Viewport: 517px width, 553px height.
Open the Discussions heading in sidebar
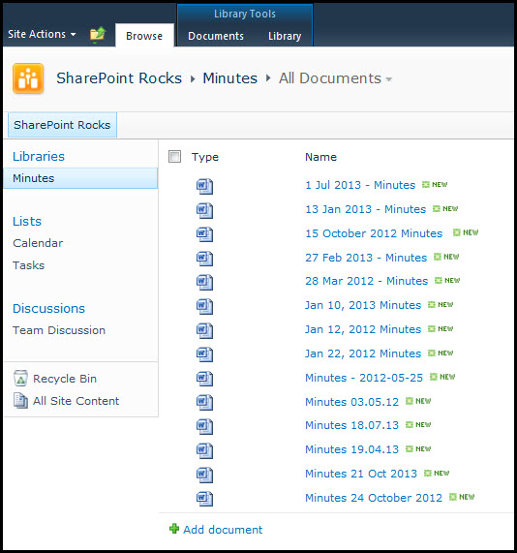49,308
